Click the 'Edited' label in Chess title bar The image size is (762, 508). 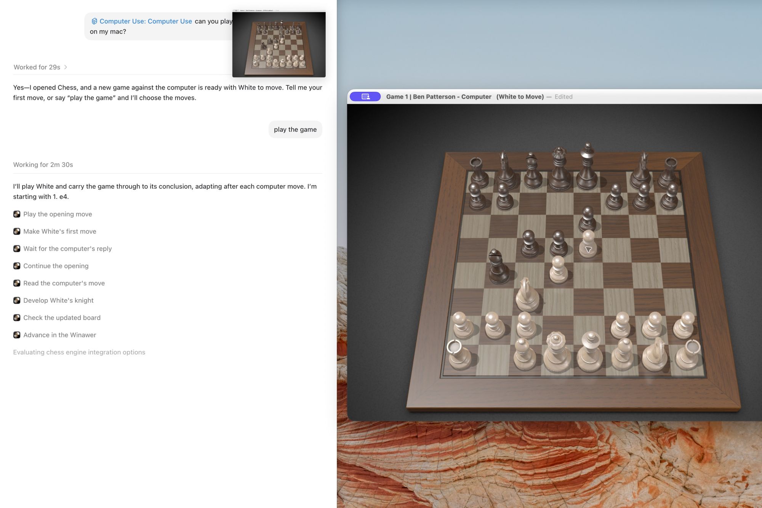pos(563,97)
